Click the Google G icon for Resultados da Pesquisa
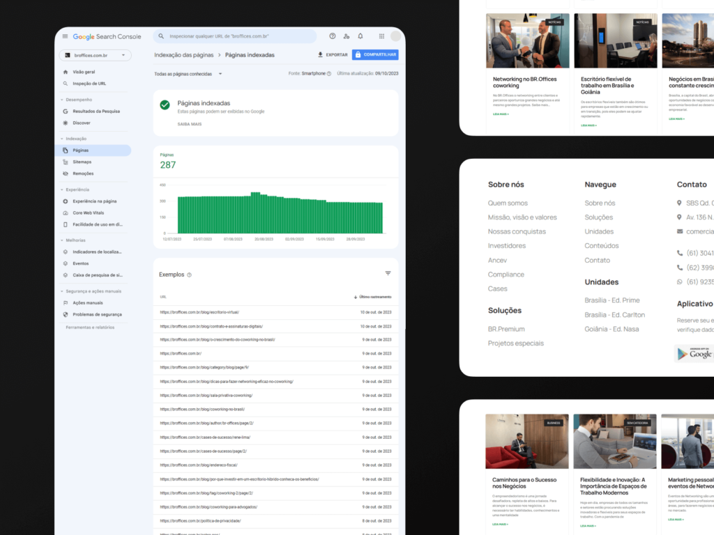The width and height of the screenshot is (714, 535). [66, 111]
